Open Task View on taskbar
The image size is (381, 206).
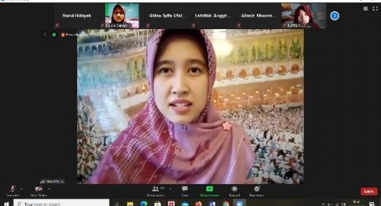pos(117,204)
